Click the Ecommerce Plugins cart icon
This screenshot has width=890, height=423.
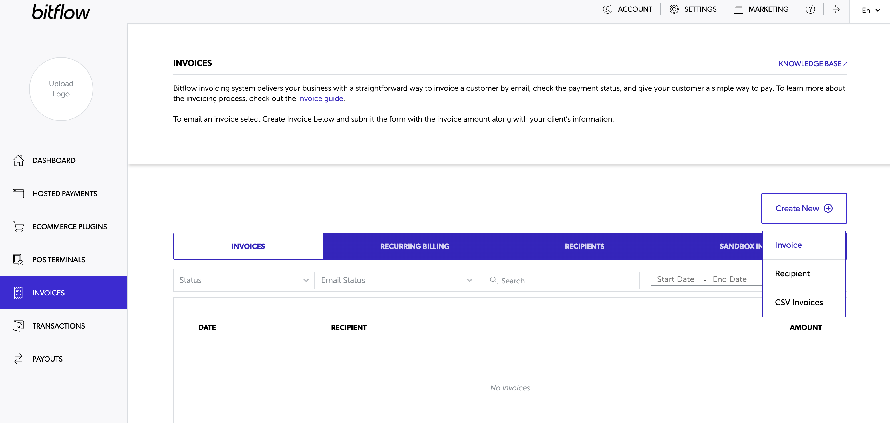[18, 227]
